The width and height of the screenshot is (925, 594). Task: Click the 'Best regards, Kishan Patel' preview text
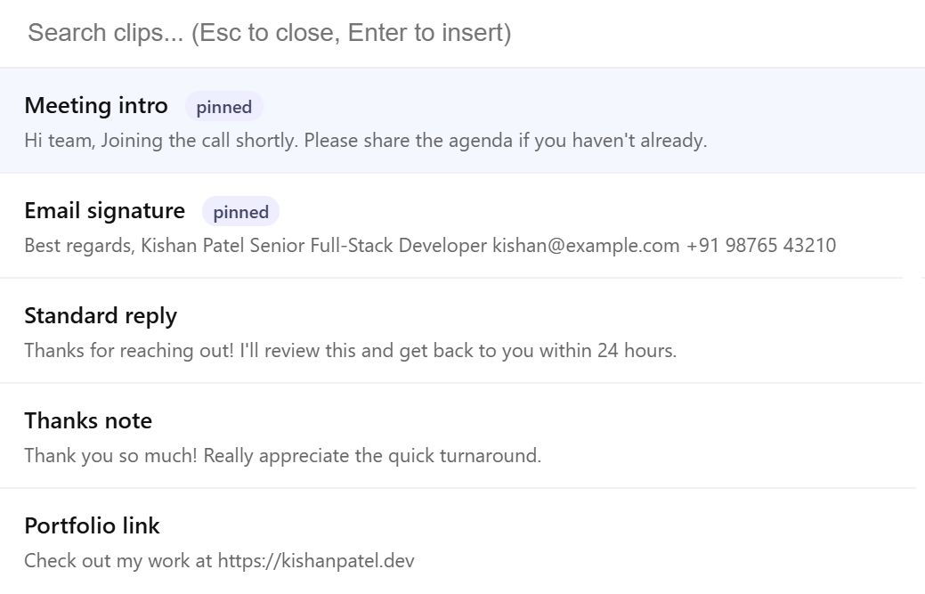[134, 246]
